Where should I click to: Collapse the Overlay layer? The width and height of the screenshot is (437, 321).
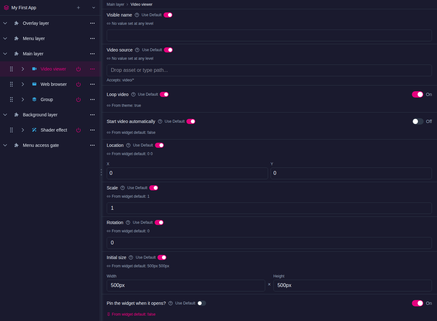point(5,23)
